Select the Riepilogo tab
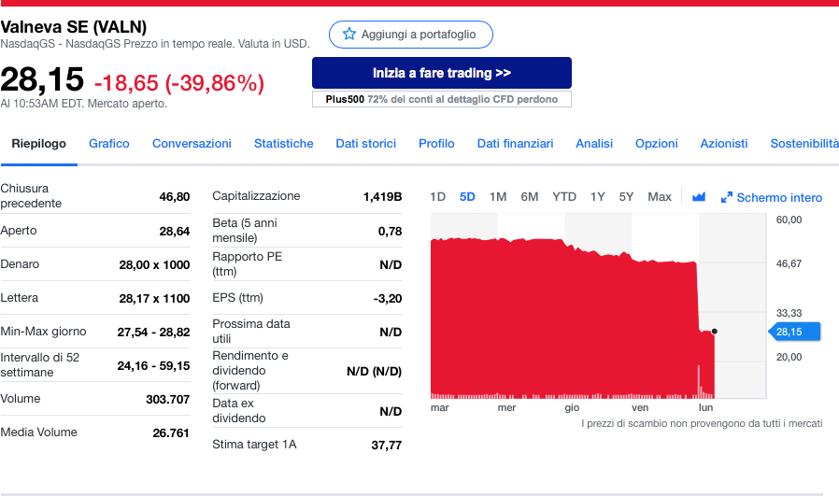839x496 pixels. (39, 144)
